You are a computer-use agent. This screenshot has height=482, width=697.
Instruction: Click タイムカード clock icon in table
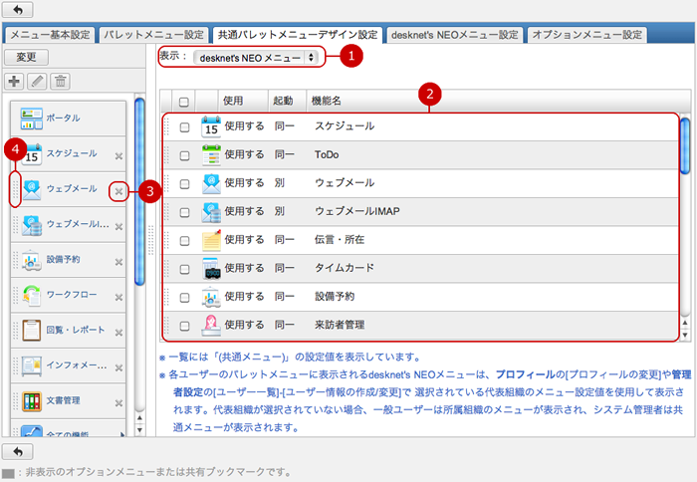coord(211,269)
